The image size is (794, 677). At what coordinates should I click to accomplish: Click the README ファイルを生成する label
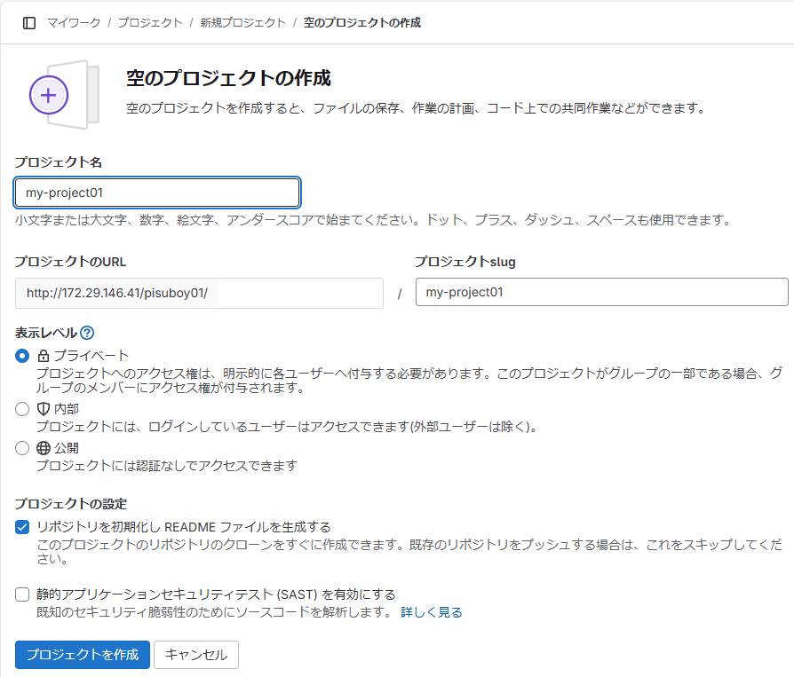184,527
